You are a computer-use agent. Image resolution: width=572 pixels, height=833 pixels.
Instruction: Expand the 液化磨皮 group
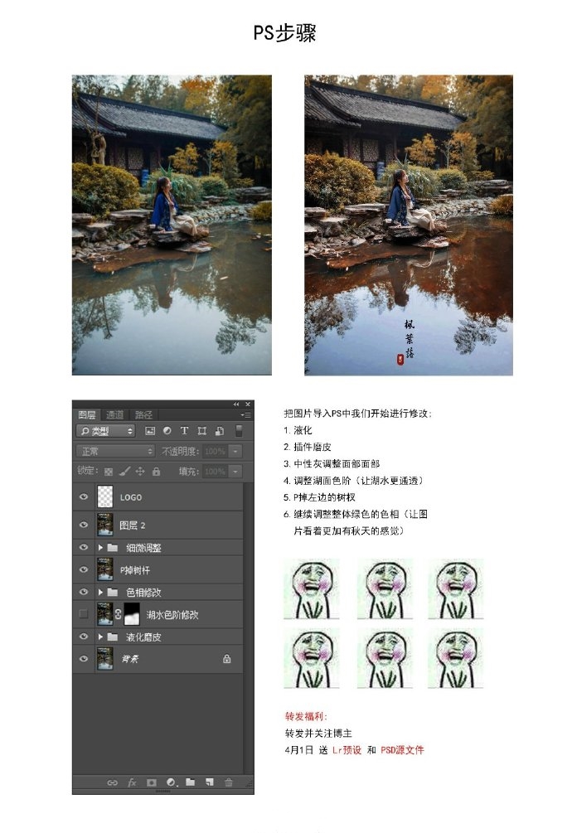click(x=100, y=637)
